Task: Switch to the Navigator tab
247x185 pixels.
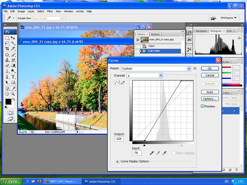Action: [201, 31]
